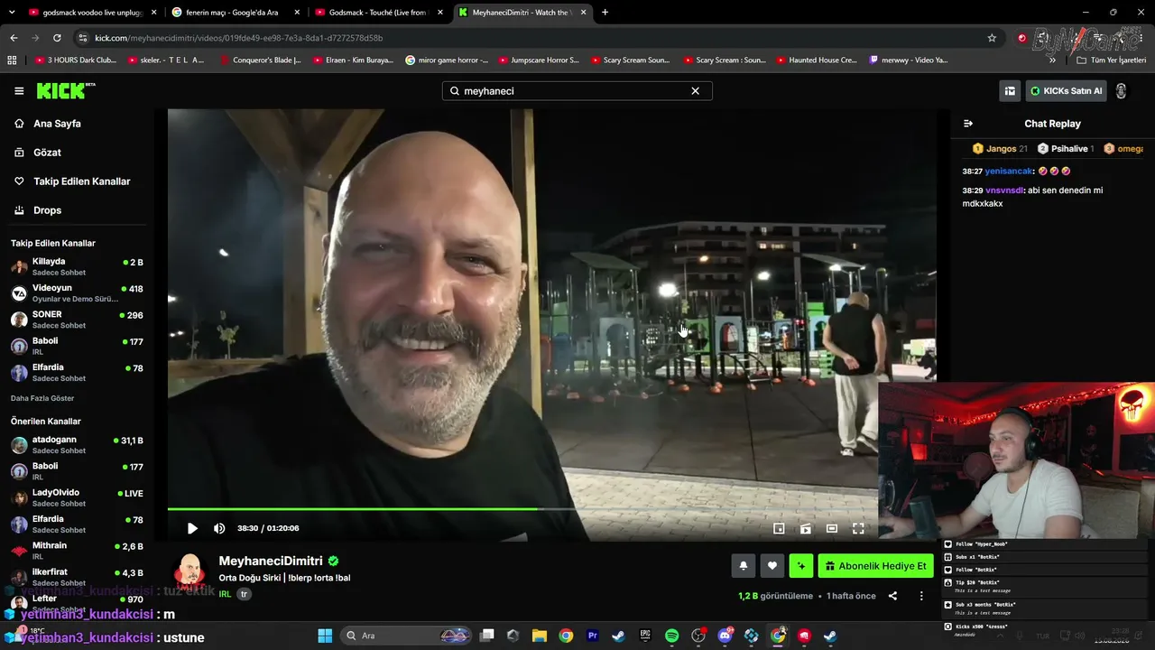Share this video

pos(892,596)
